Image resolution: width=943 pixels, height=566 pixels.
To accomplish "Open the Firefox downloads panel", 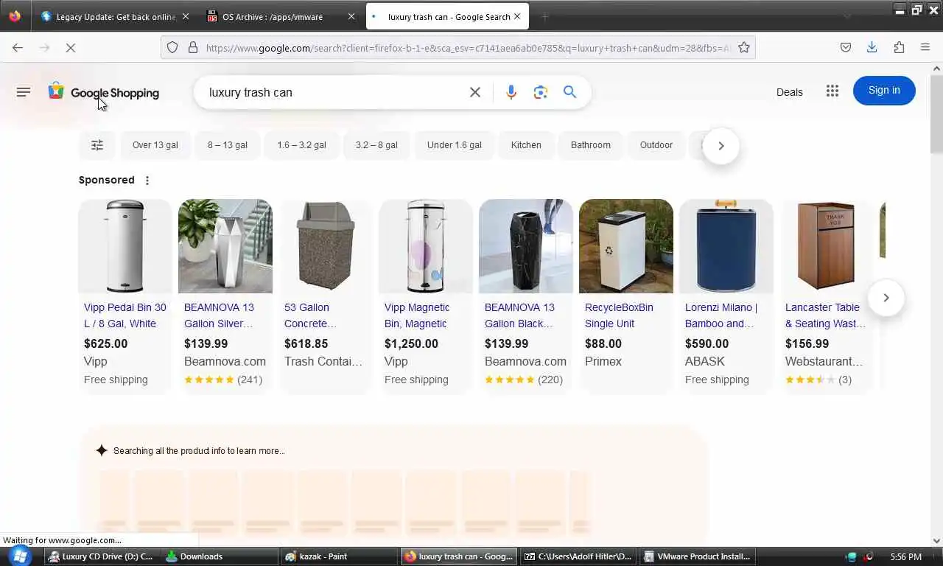I will 872,48.
